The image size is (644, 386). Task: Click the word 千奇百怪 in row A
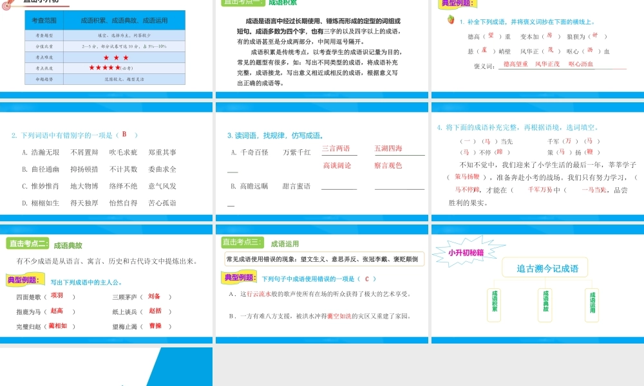tap(254, 152)
